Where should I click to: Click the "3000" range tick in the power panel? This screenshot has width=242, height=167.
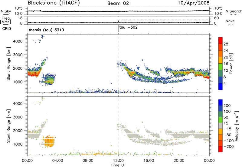pos(18,55)
